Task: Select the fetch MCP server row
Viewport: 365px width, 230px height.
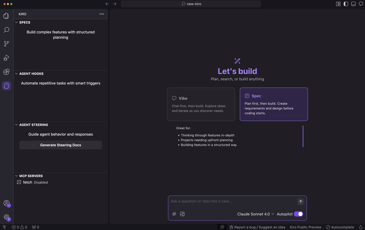Action: (x=61, y=182)
